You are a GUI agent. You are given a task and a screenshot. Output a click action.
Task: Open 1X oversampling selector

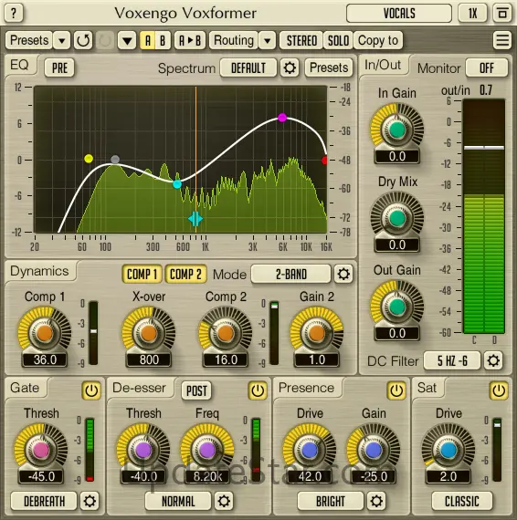coord(472,14)
